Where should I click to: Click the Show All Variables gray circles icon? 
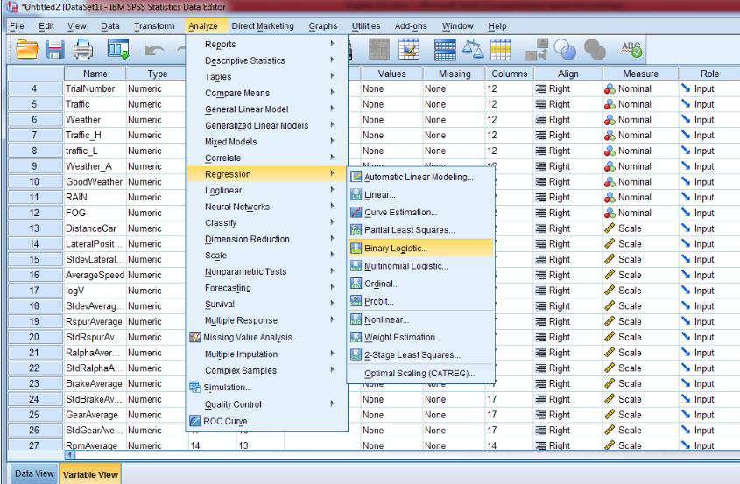595,50
